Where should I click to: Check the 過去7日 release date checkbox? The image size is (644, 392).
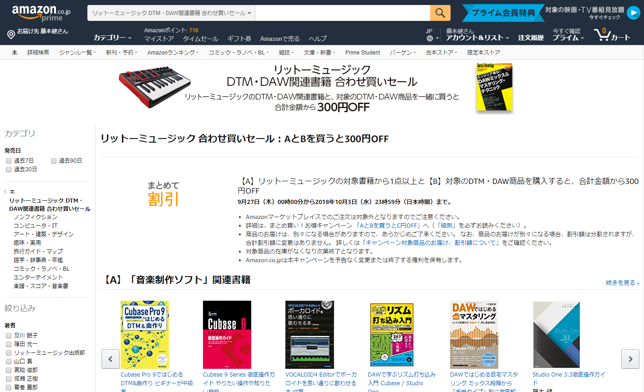(9, 161)
